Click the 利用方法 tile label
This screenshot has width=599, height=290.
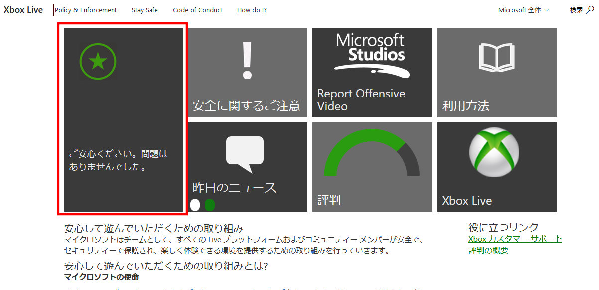pyautogui.click(x=465, y=105)
